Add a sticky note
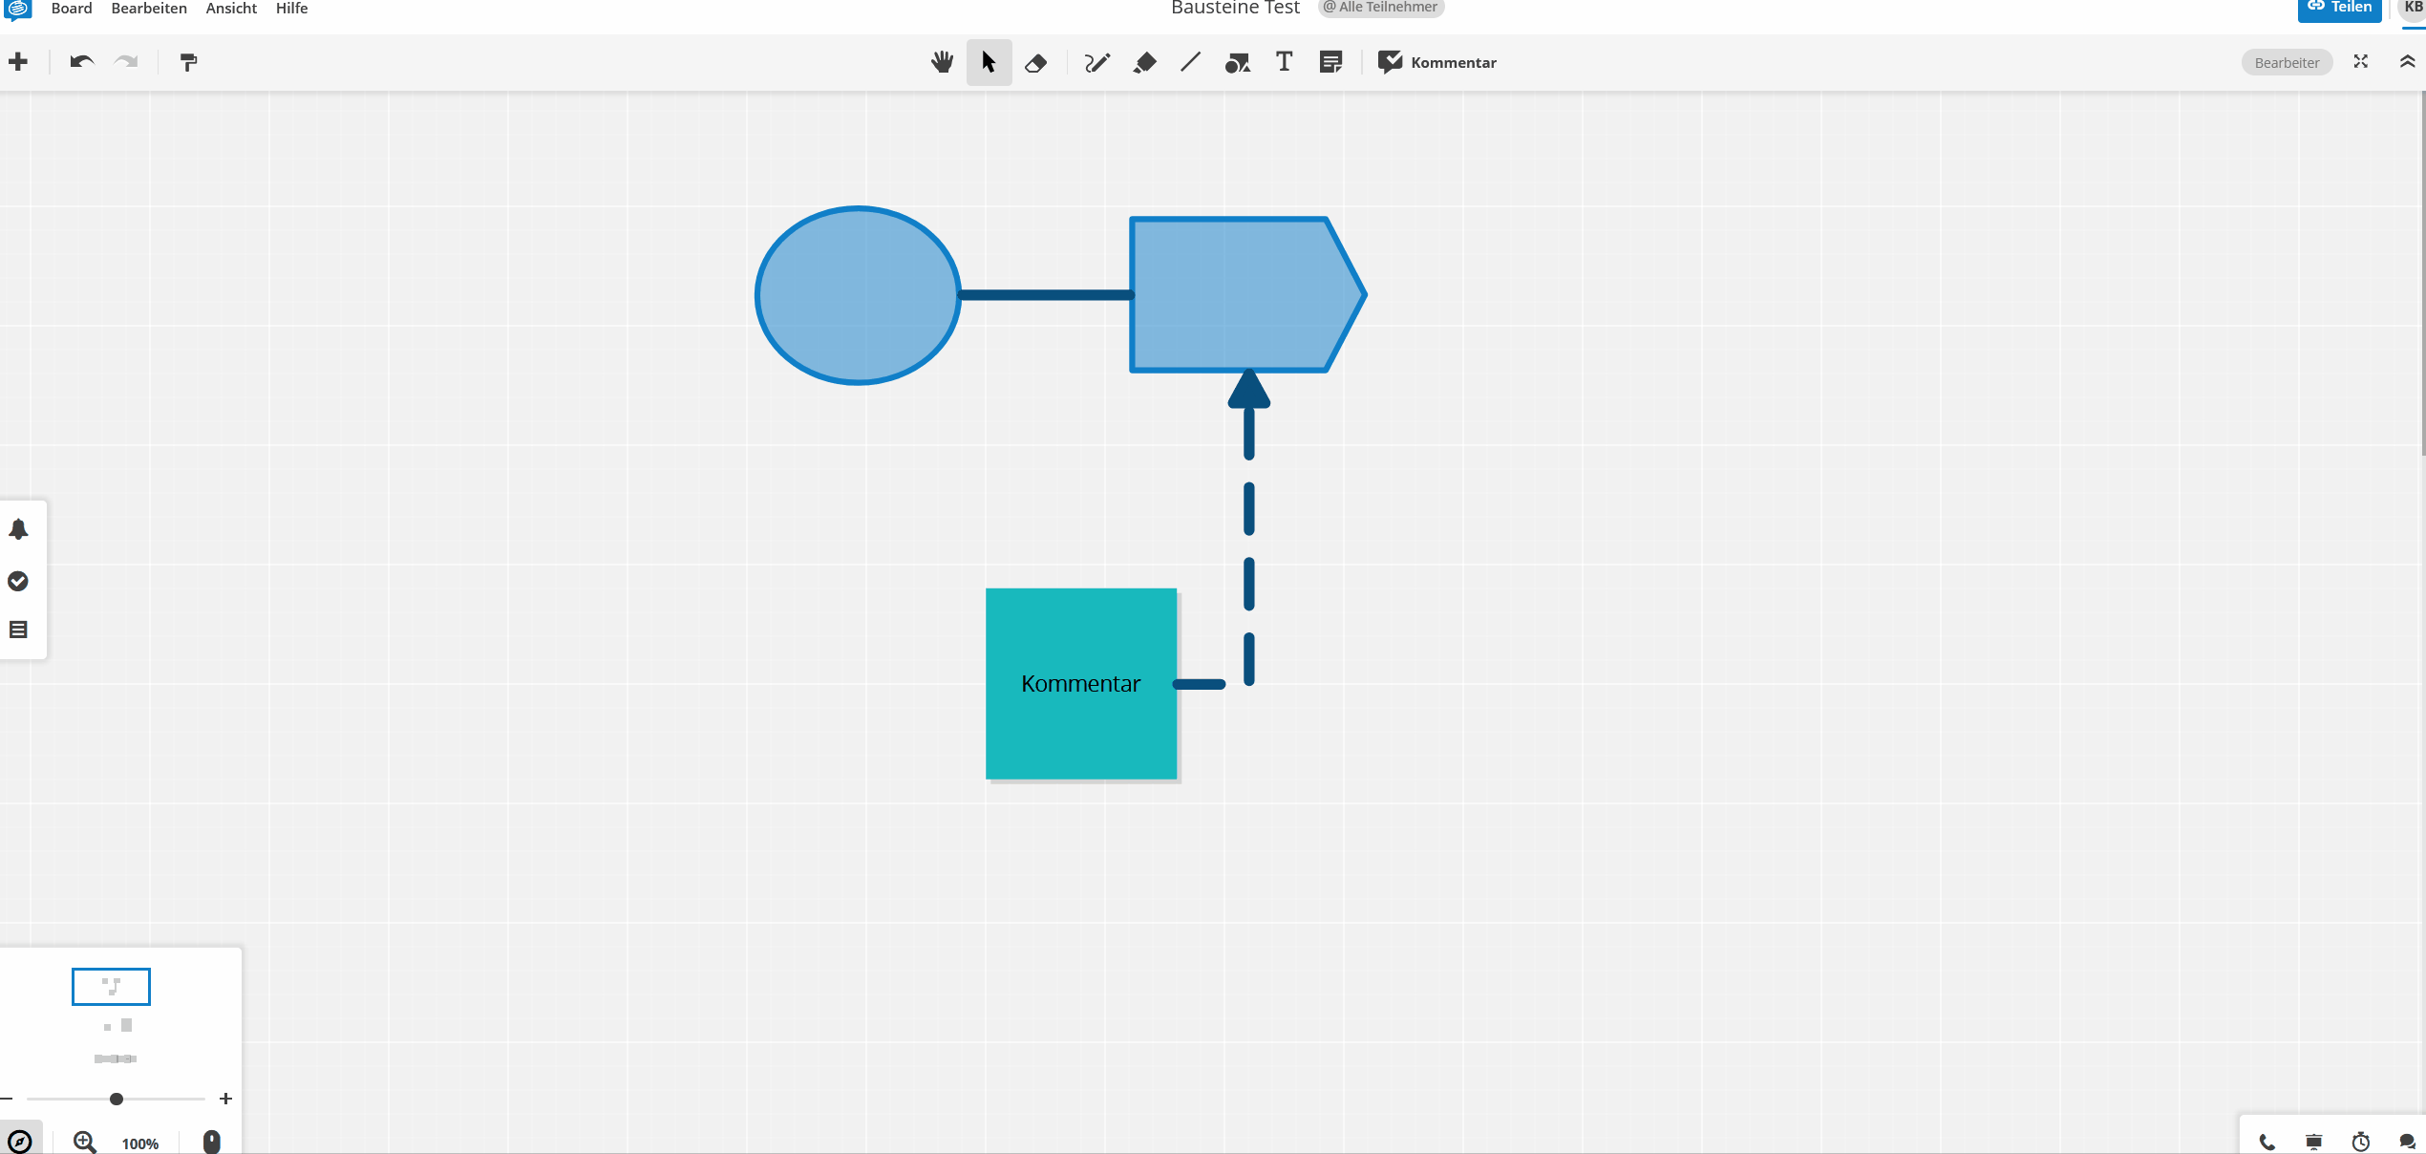Image resolution: width=2426 pixels, height=1154 pixels. coord(1330,63)
